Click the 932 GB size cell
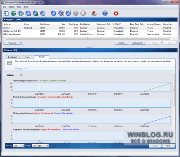This screenshot has height=157, width=180. [x=62, y=31]
